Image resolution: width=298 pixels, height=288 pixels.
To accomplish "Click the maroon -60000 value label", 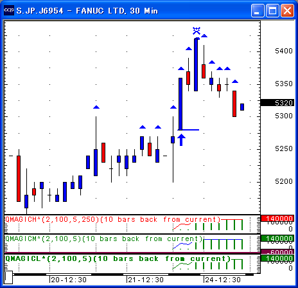I will pyautogui.click(x=277, y=252).
